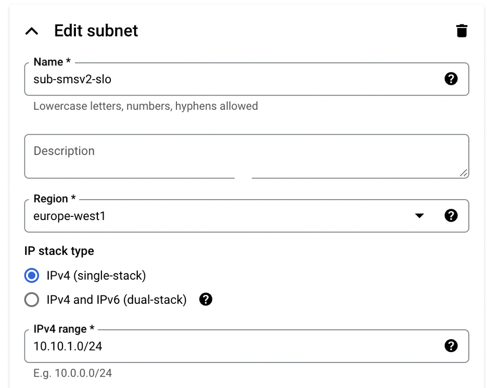Image resolution: width=487 pixels, height=388 pixels.
Task: Choose IPv4 and IPv6 (dual-stack)
Action: click(32, 300)
